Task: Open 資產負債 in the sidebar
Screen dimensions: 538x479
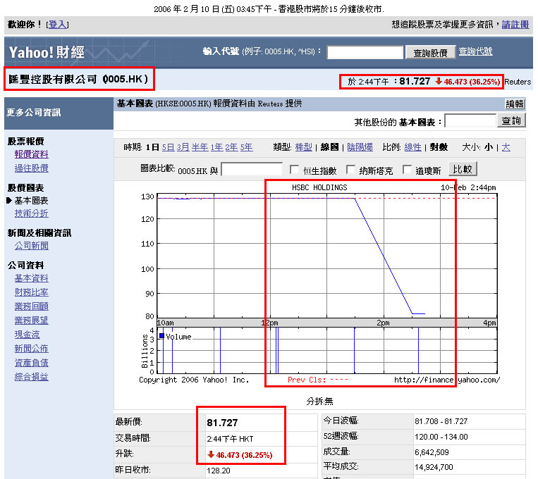Action: (x=31, y=363)
